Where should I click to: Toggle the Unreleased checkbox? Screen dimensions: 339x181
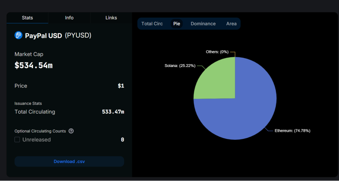tap(17, 140)
